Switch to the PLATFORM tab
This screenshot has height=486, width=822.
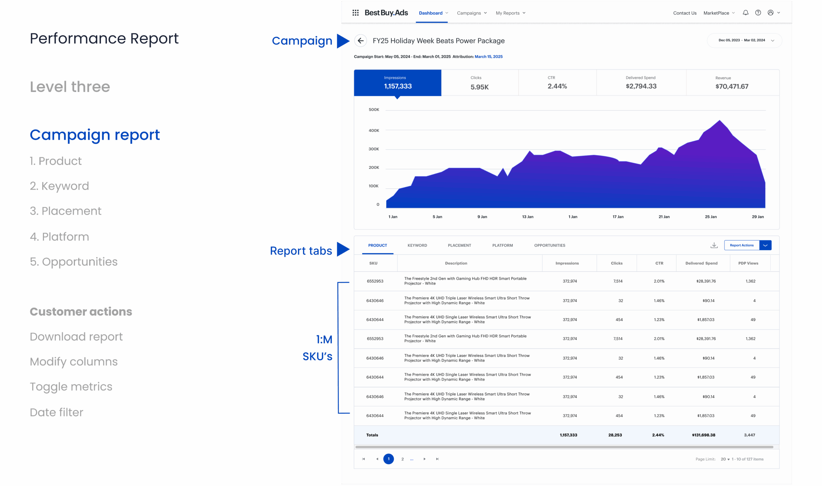click(503, 245)
